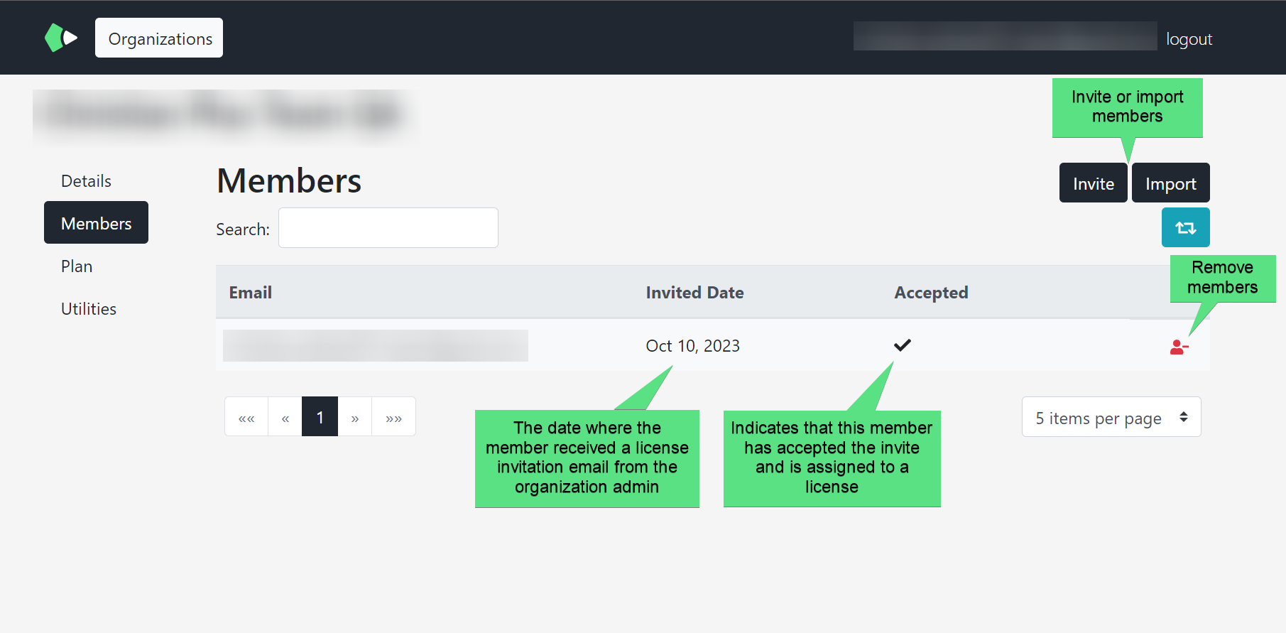Viewport: 1286px width, 633px height.
Task: Jump to the last page with double-right arrows
Action: point(393,416)
